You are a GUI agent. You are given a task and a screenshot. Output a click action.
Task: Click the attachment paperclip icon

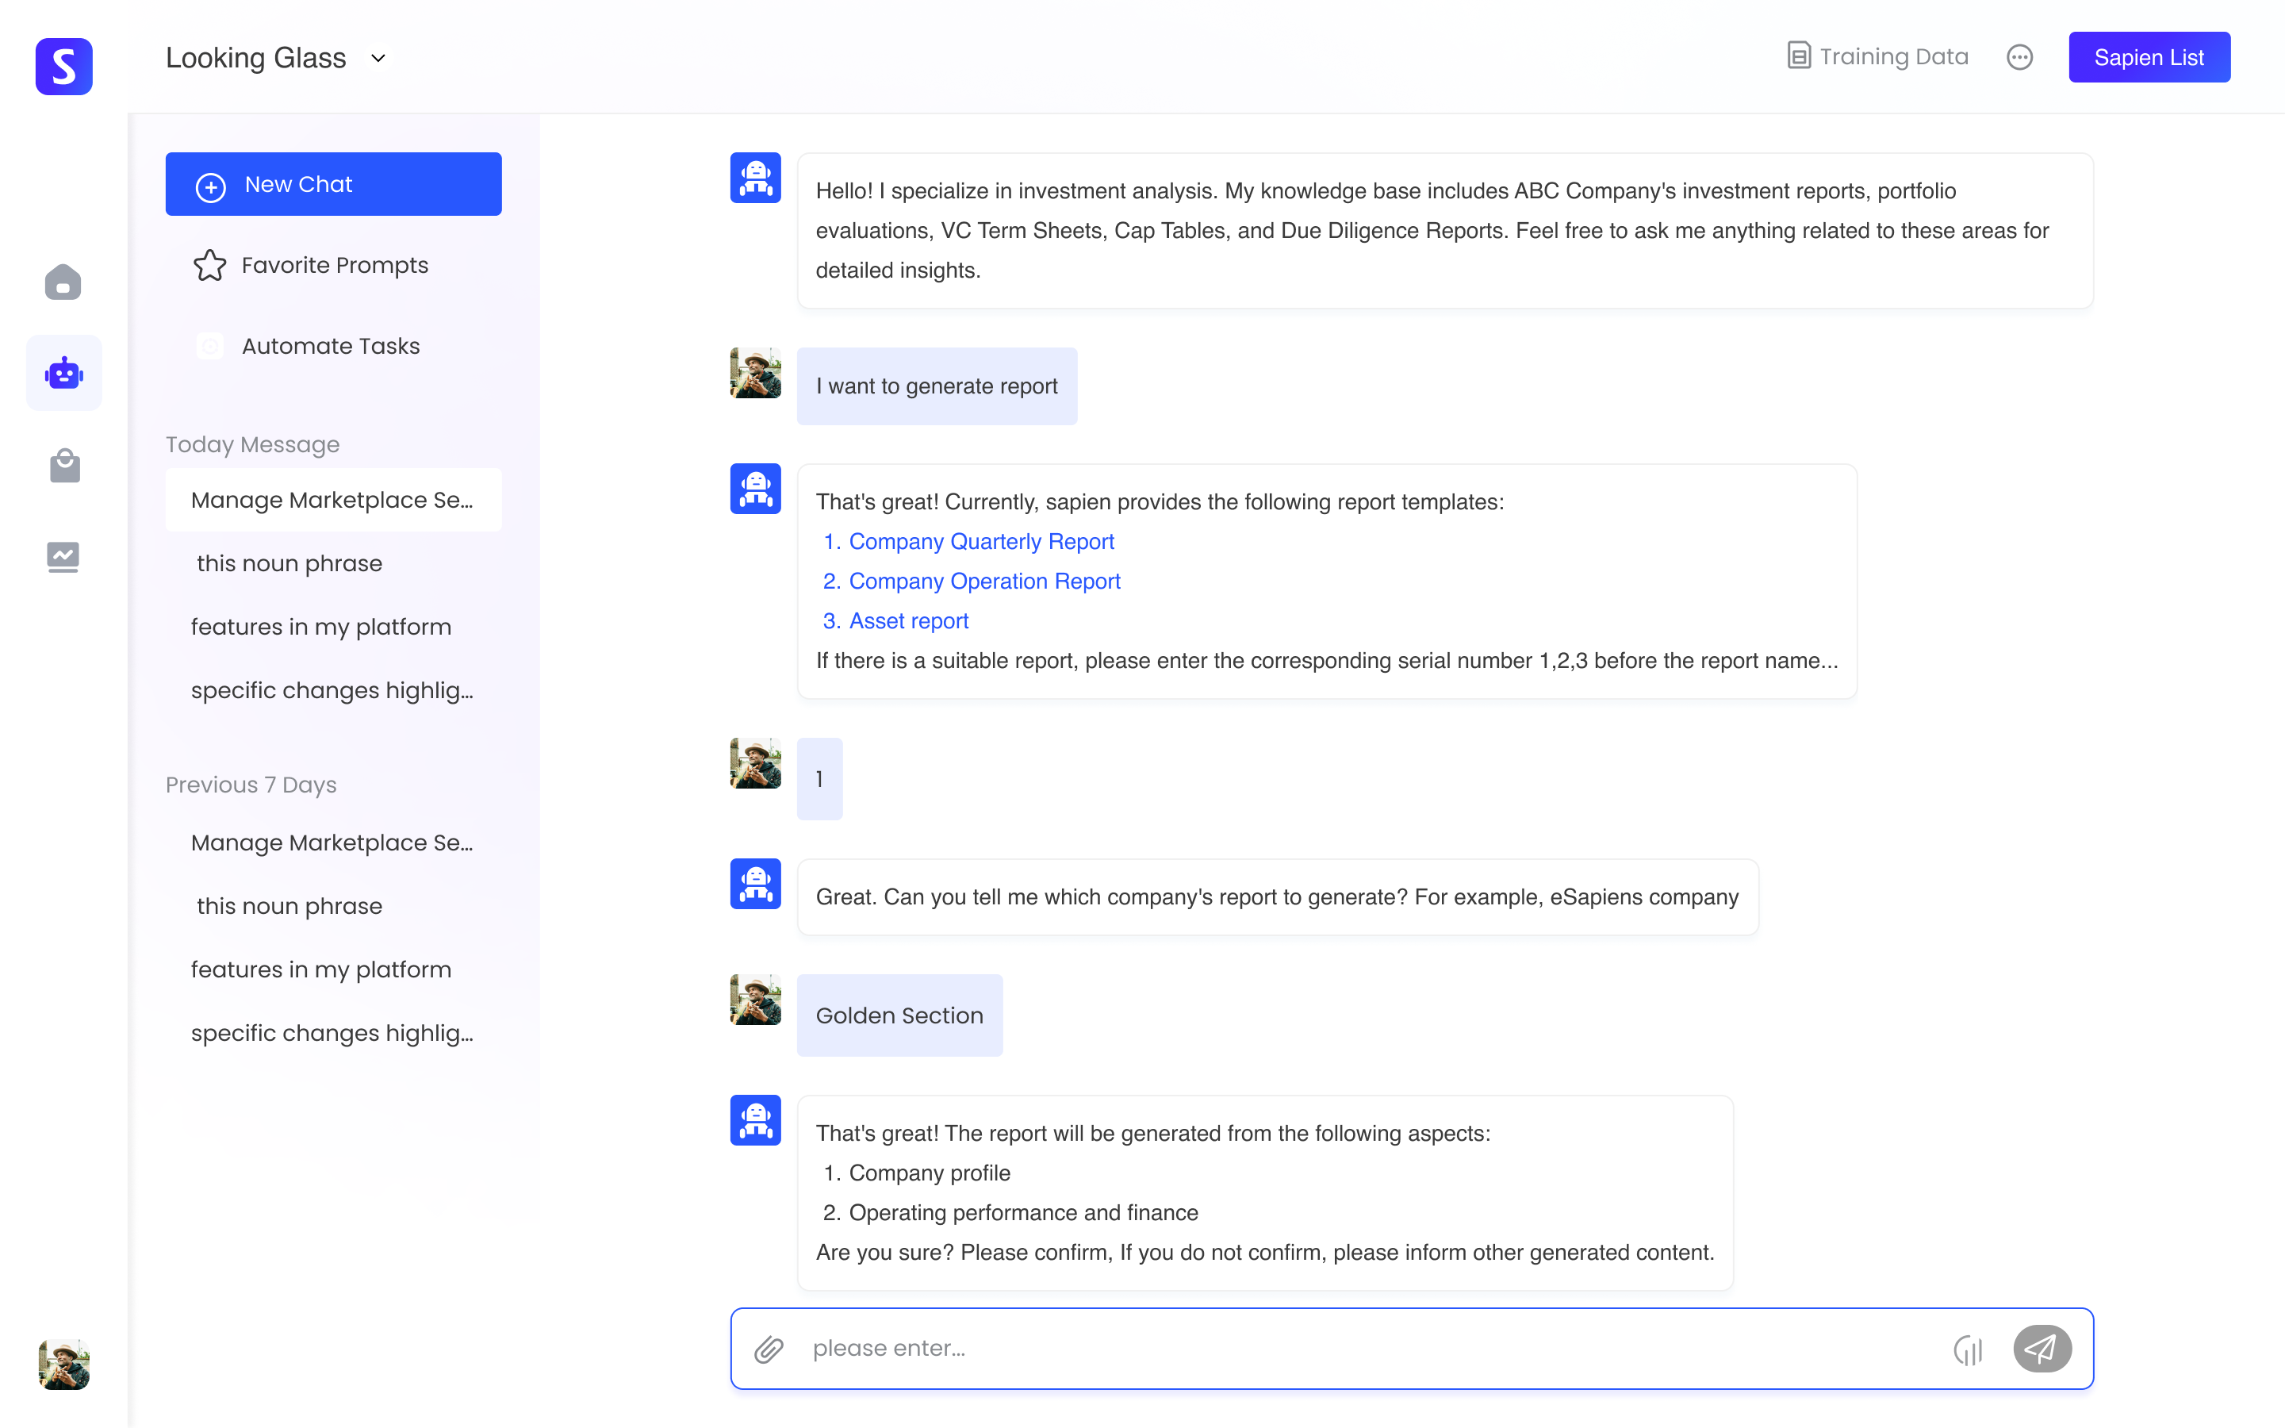(769, 1349)
